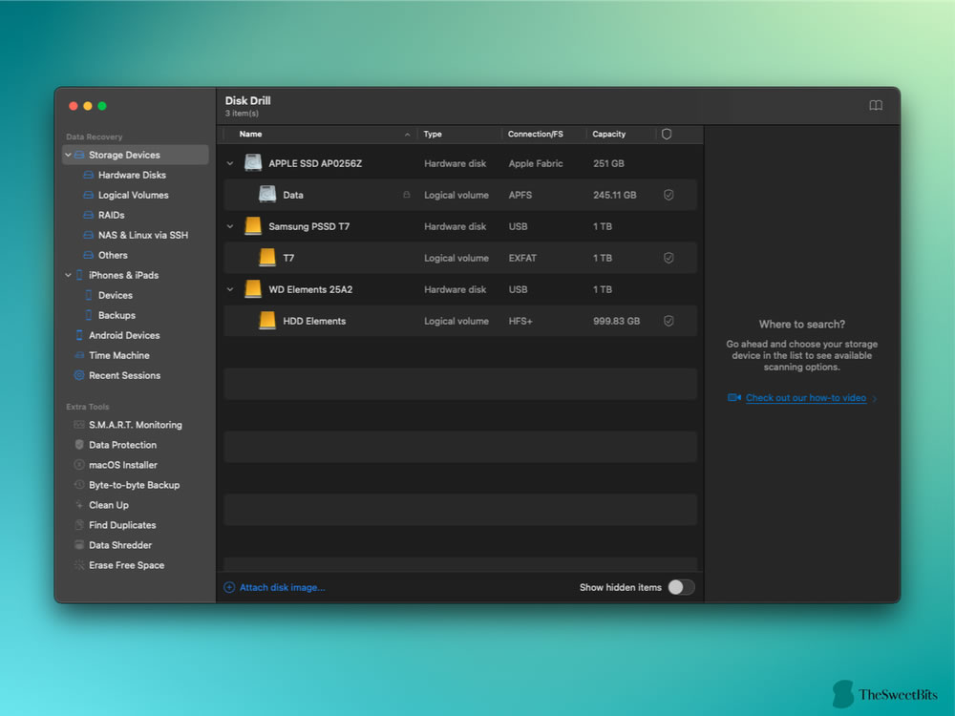Click the HDD Elements volume drive icon

pos(267,321)
